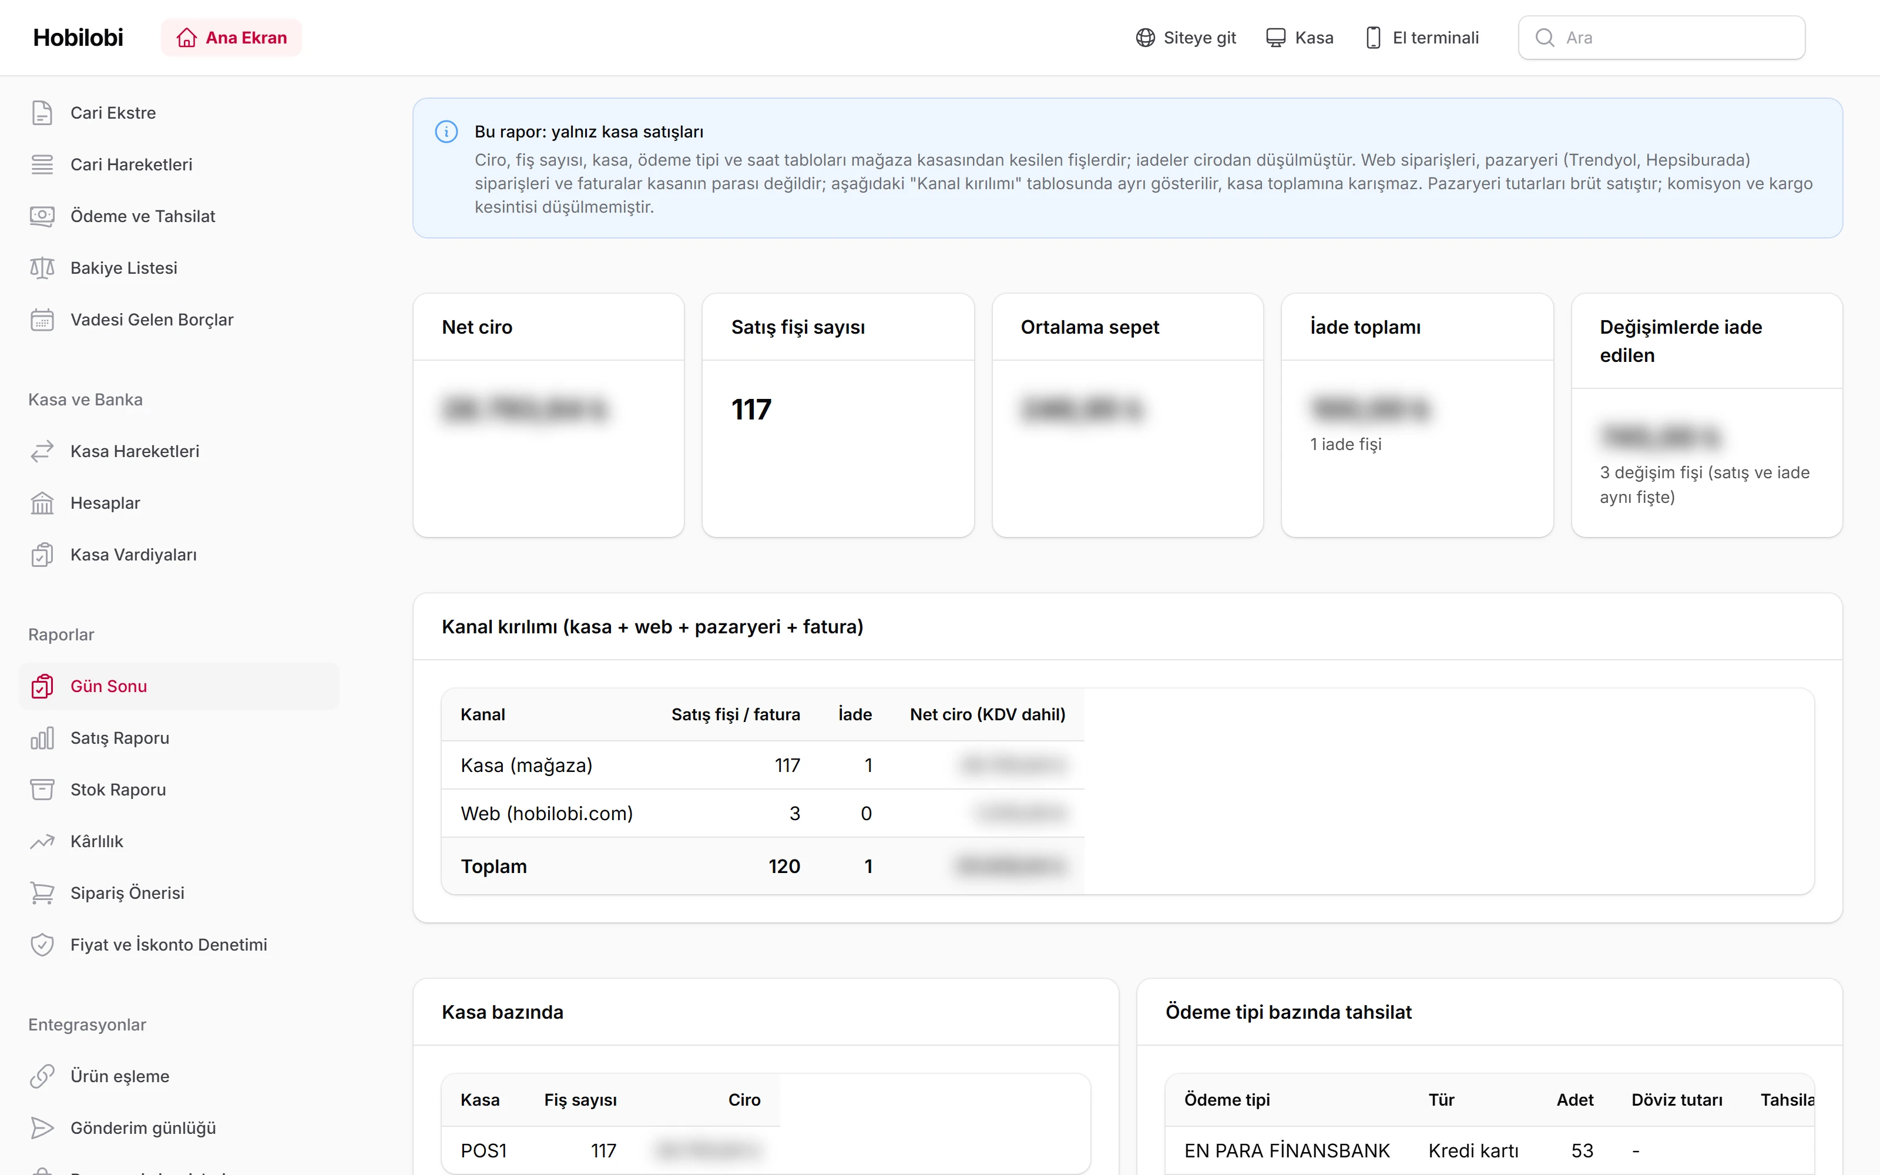
Task: Click the Stok Raporu archive box icon
Action: pyautogui.click(x=42, y=790)
